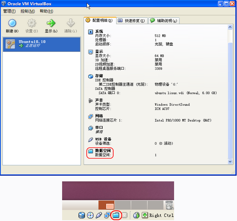Click the shared folders status bar icon
The image size is (237, 221).
click(x=116, y=215)
